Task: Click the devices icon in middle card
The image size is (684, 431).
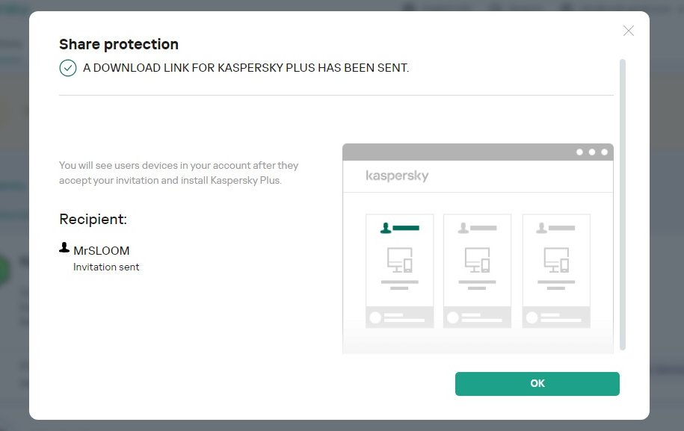Action: pyautogui.click(x=477, y=260)
